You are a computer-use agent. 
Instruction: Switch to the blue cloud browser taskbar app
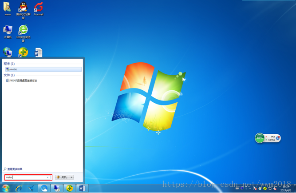44,188
